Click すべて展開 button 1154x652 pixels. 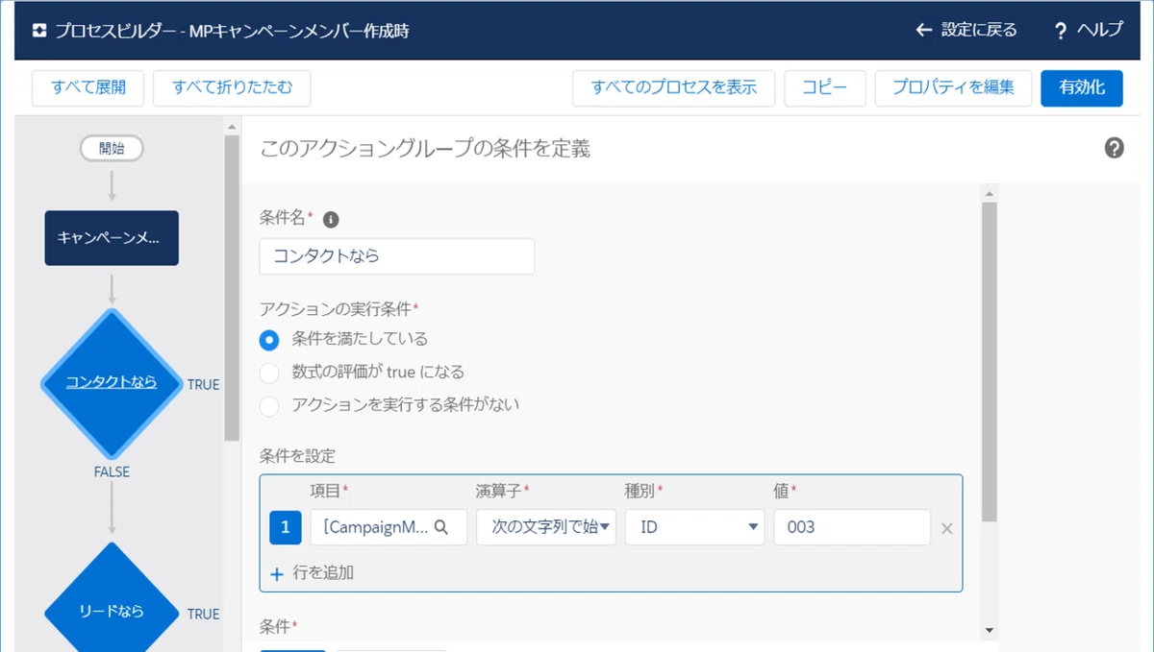pos(88,87)
